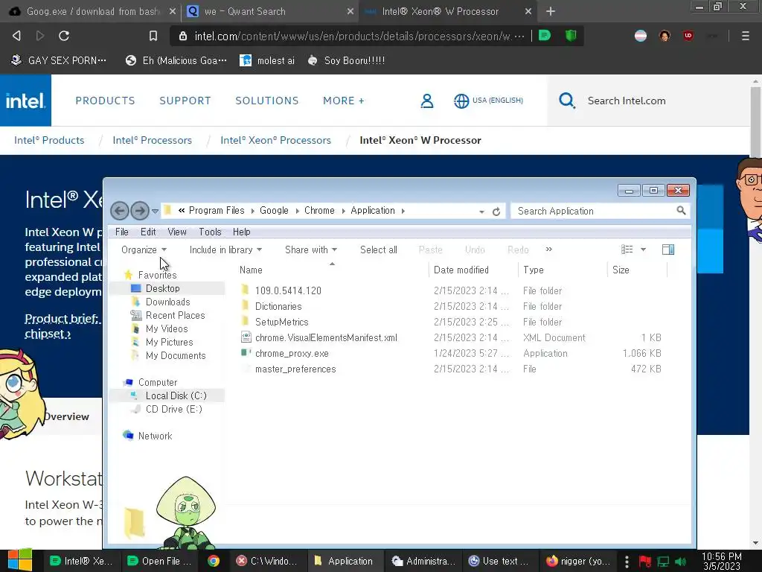The width and height of the screenshot is (762, 572).
Task: Click the green shield icon by address bar
Action: [x=571, y=36]
